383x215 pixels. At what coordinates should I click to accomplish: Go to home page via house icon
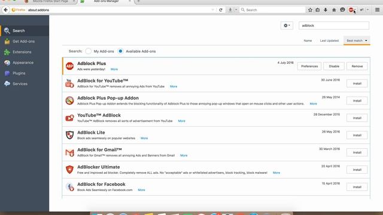(334, 10)
